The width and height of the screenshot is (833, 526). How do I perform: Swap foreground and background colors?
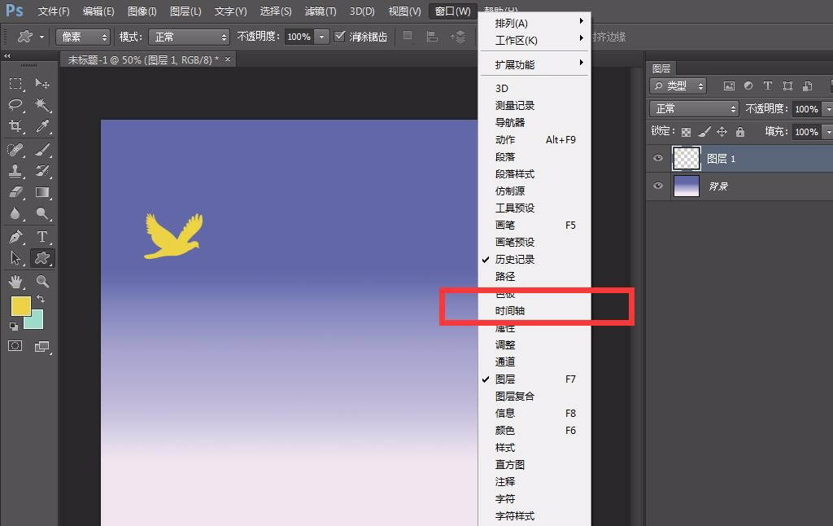click(x=41, y=300)
